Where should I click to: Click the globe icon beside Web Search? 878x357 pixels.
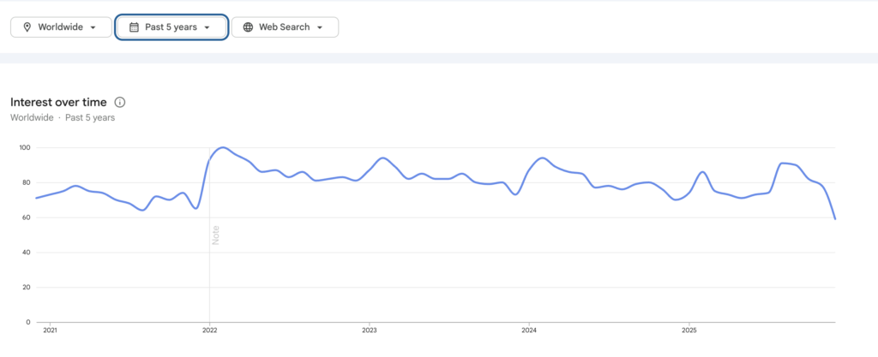pos(248,27)
